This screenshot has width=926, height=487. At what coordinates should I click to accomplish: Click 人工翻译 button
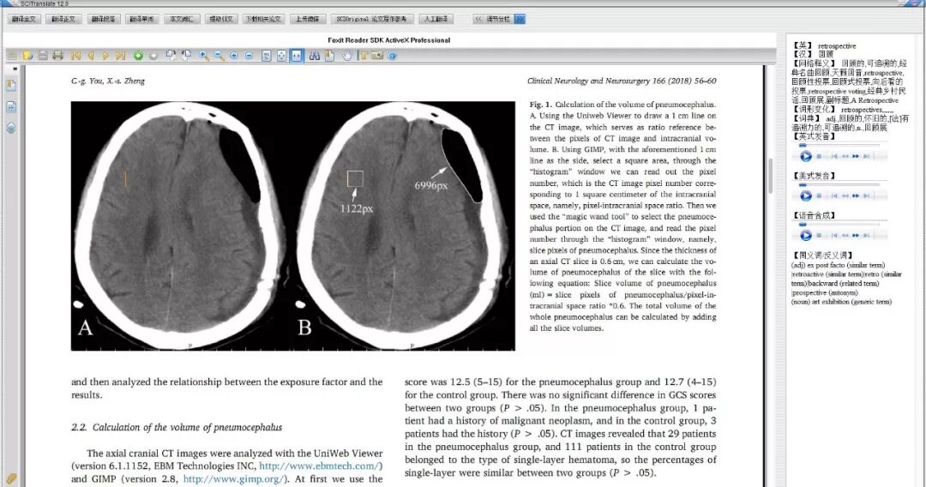coord(436,19)
